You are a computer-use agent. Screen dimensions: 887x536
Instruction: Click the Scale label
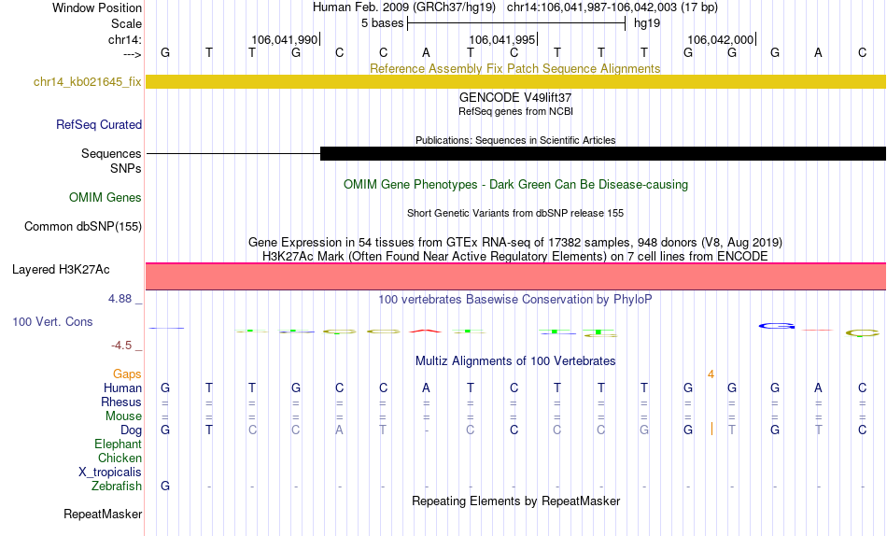point(126,23)
